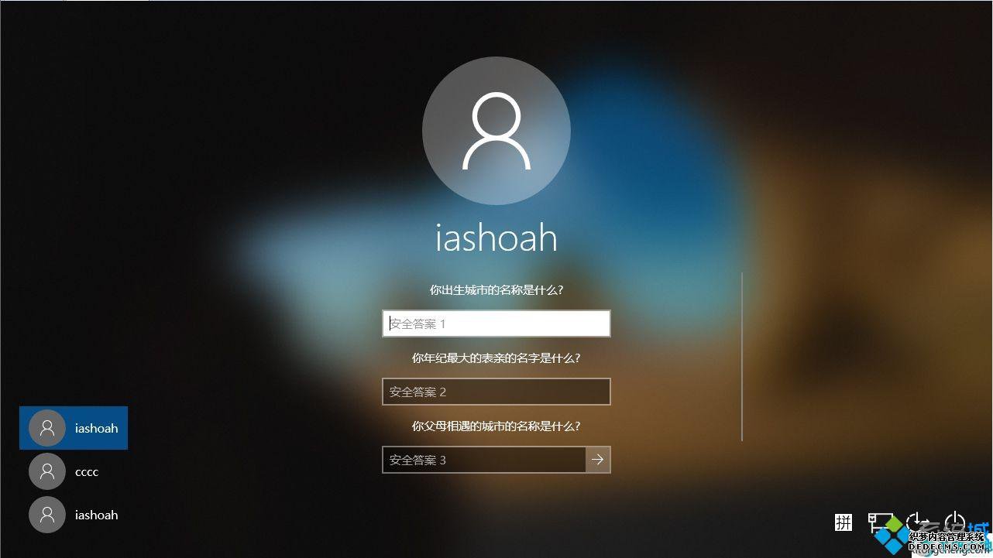Focus the 安全答案 3 field
Screen dimensions: 993x558
pyautogui.click(x=484, y=460)
